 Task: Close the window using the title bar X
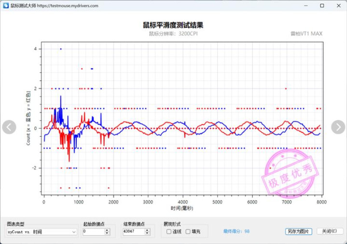pyautogui.click(x=338, y=6)
